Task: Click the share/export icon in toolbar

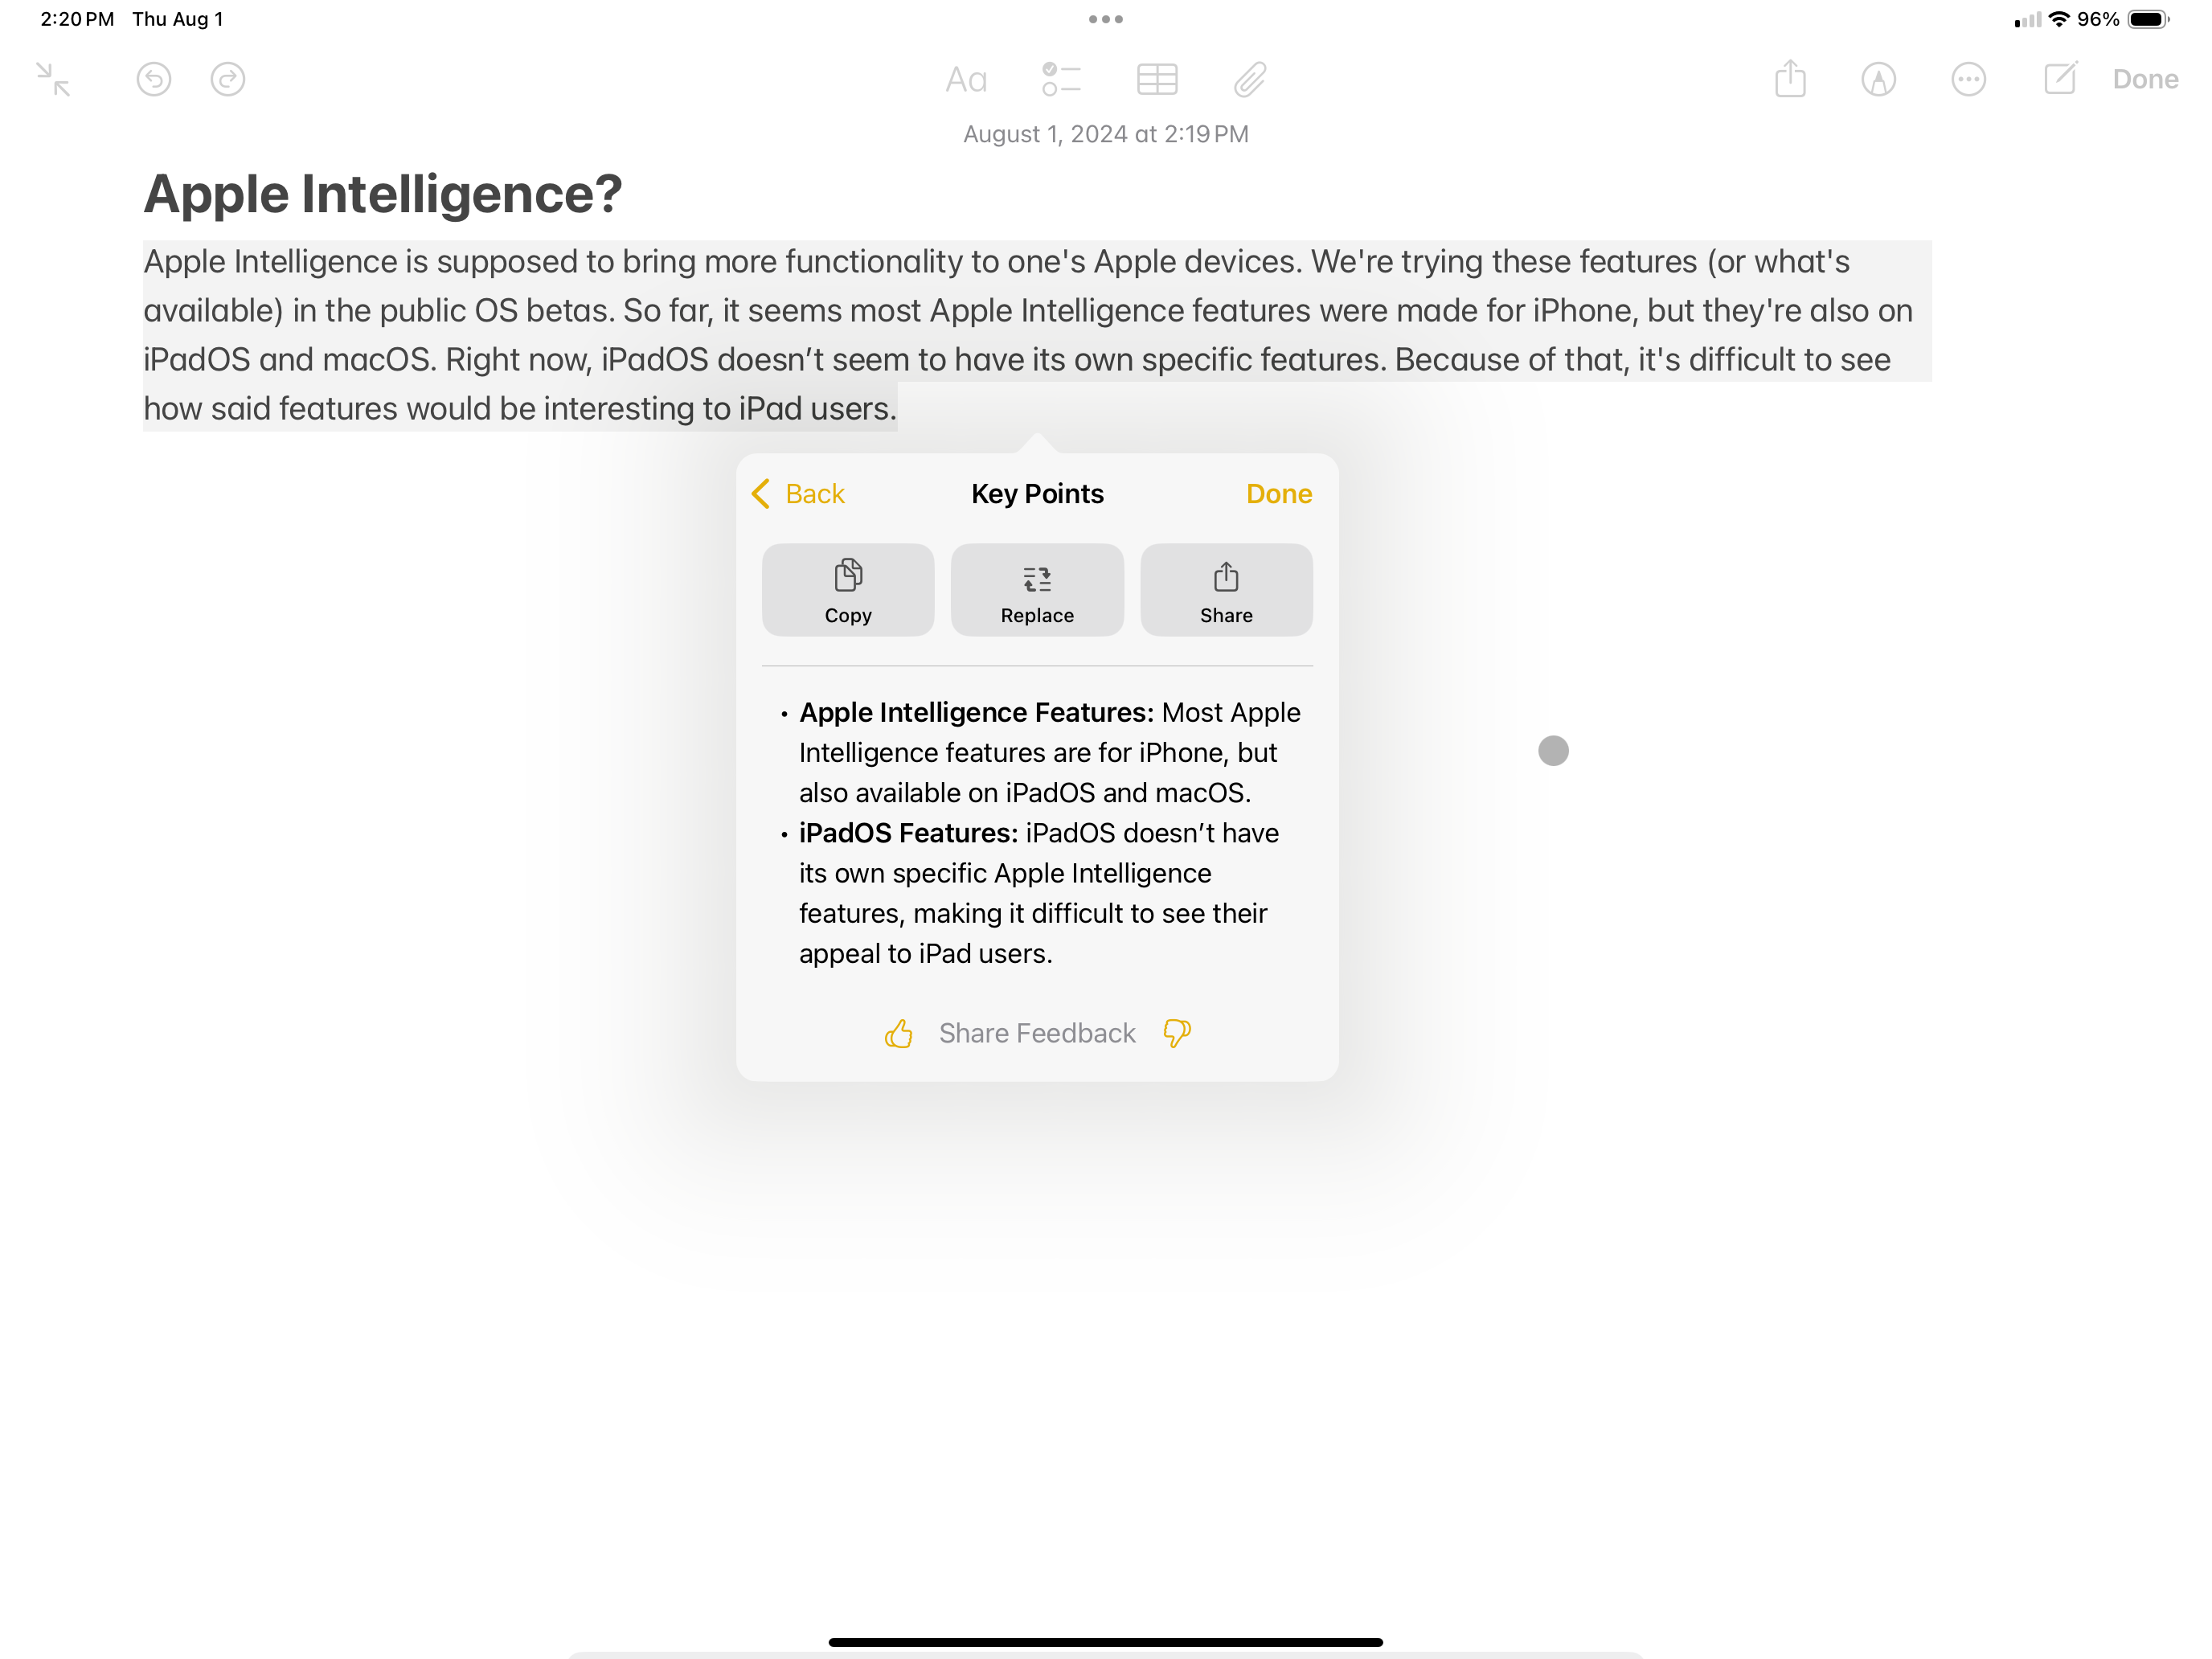Action: pos(1791,79)
